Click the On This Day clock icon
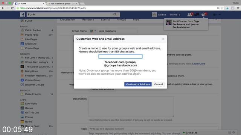 tap(22, 112)
